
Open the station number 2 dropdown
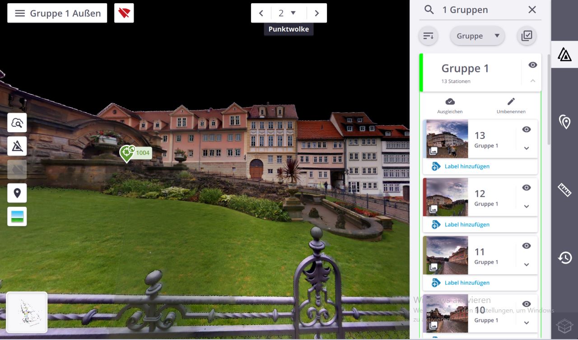coord(288,13)
